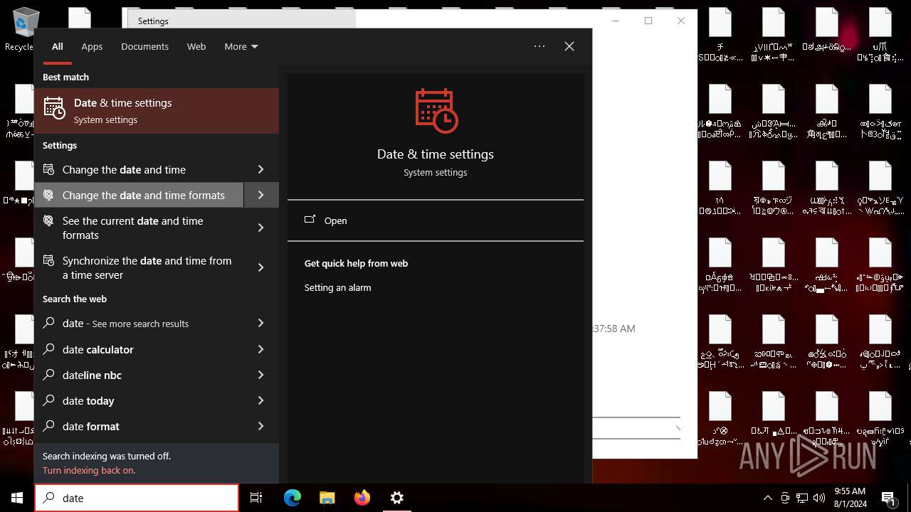Expand arrow for date today suggestion

pos(261,400)
